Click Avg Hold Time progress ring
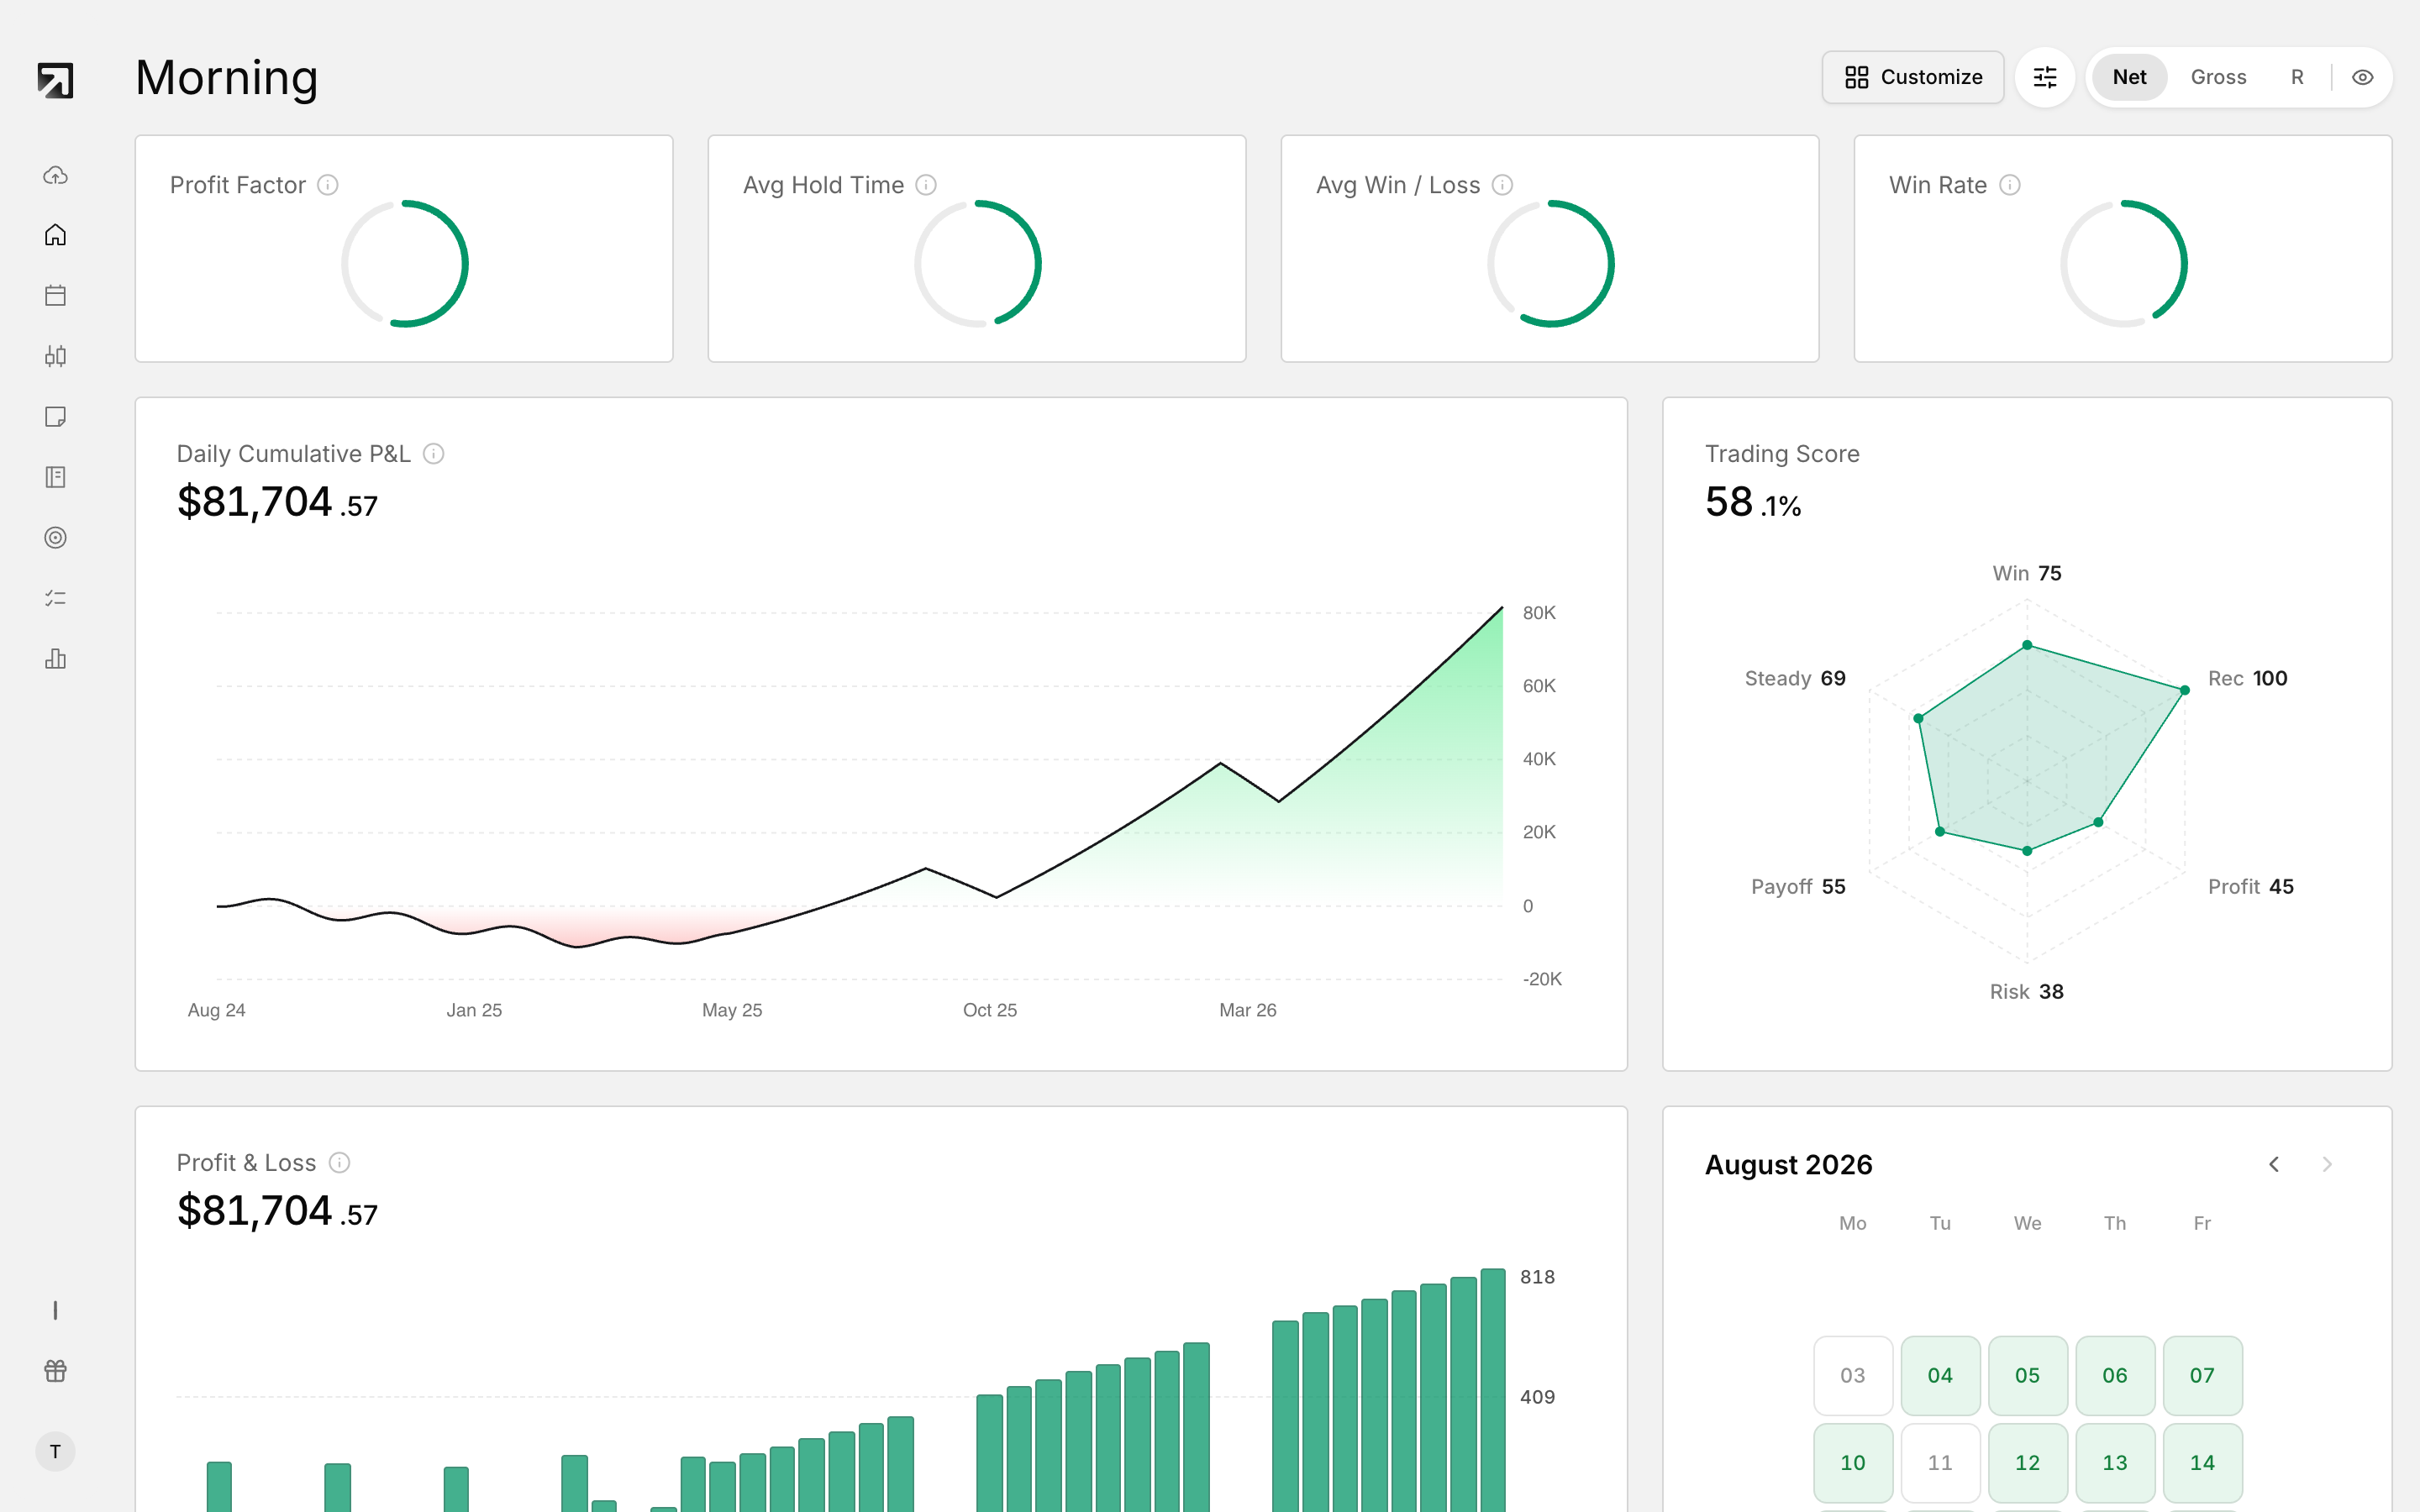 coord(978,264)
